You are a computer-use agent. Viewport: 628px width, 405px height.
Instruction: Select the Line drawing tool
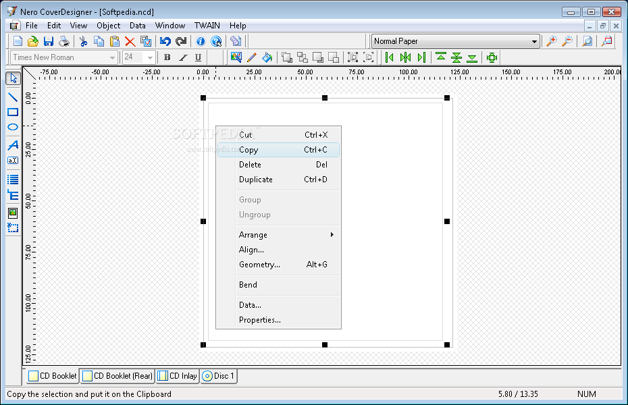tap(13, 97)
